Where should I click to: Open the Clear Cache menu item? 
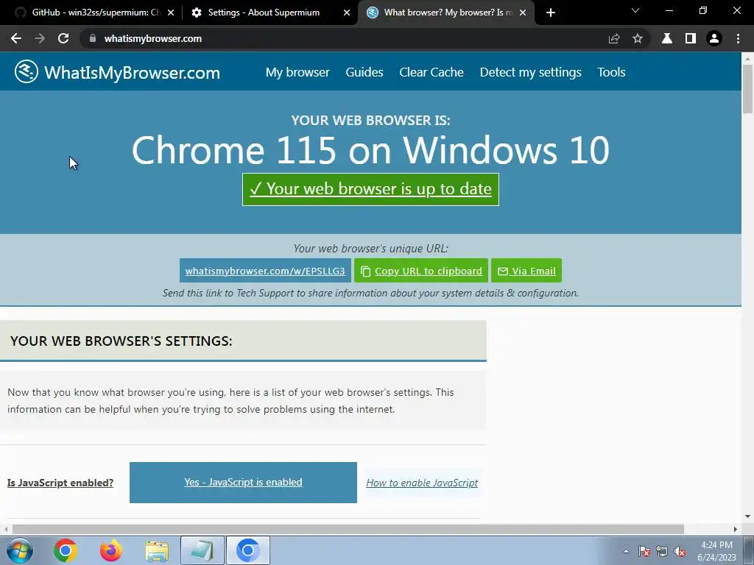click(431, 72)
